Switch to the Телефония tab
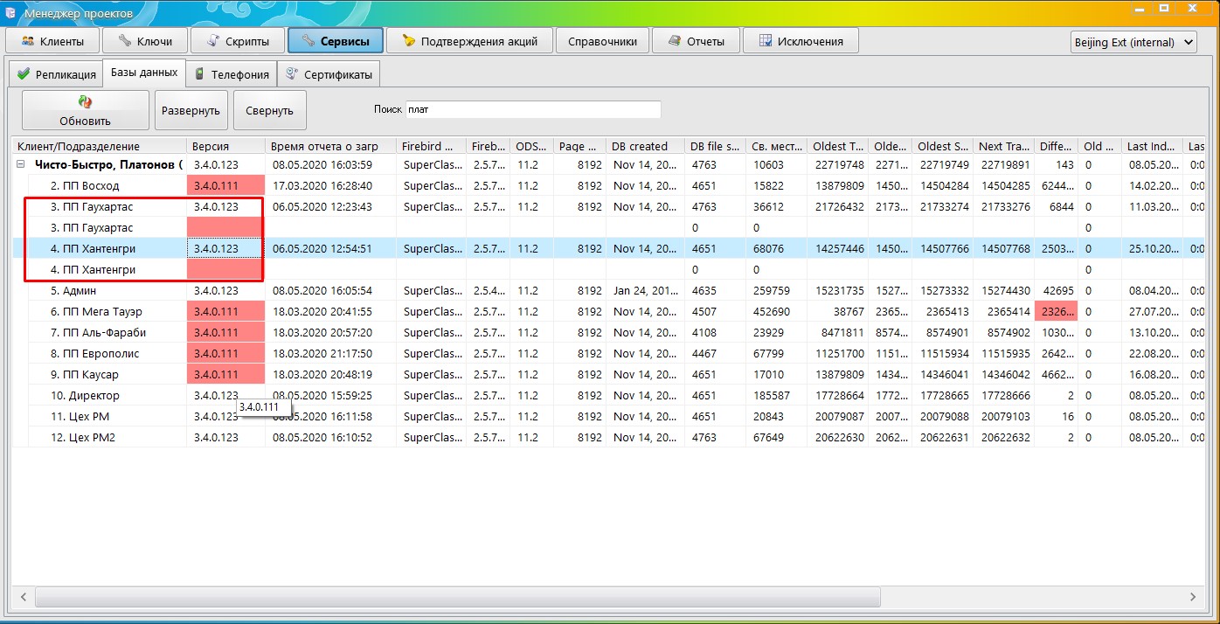Viewport: 1220px width, 624px height. click(232, 74)
